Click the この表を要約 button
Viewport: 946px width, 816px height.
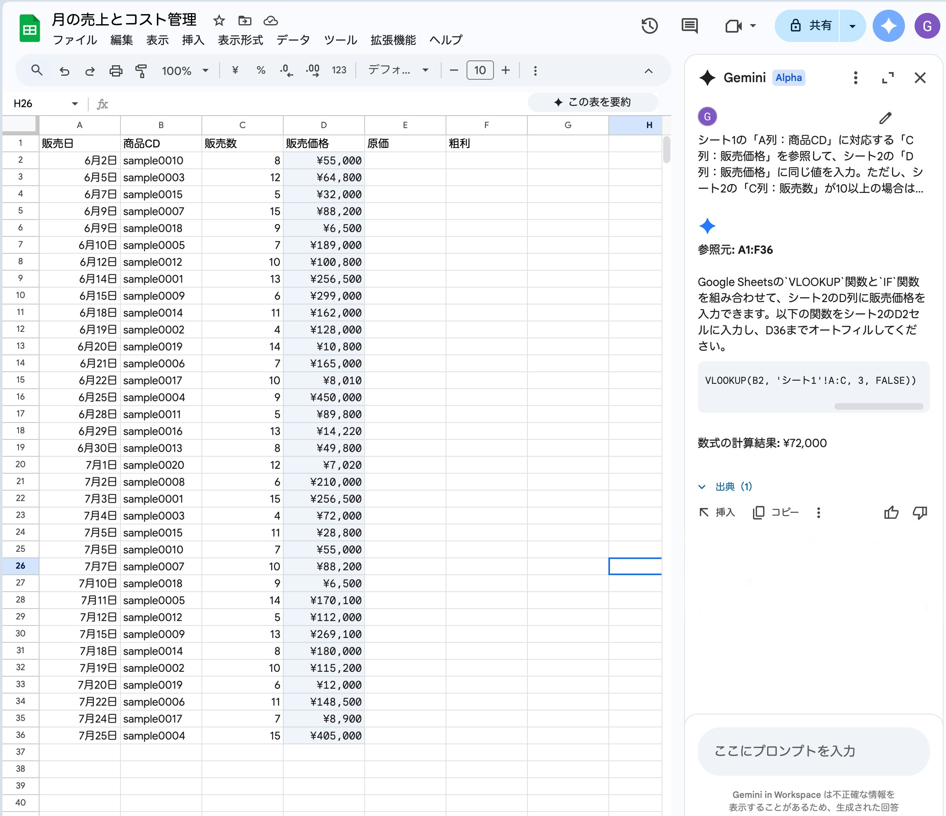pos(593,102)
